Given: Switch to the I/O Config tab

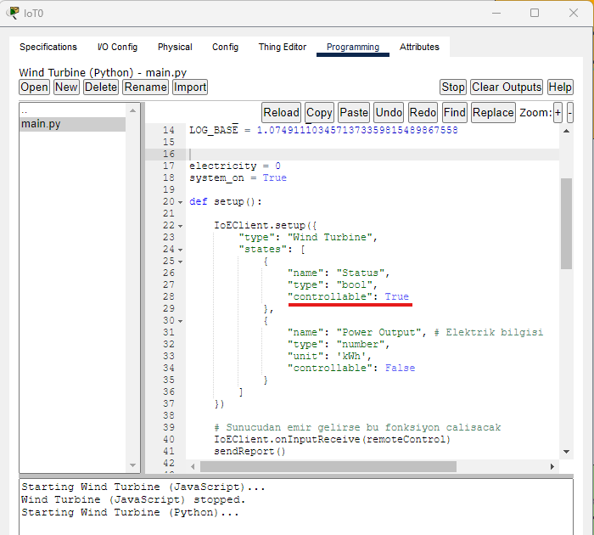Looking at the screenshot, I should pos(117,47).
